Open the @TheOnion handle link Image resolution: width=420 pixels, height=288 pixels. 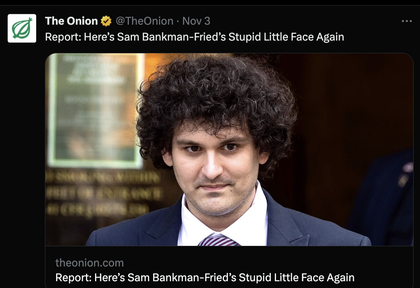(144, 21)
